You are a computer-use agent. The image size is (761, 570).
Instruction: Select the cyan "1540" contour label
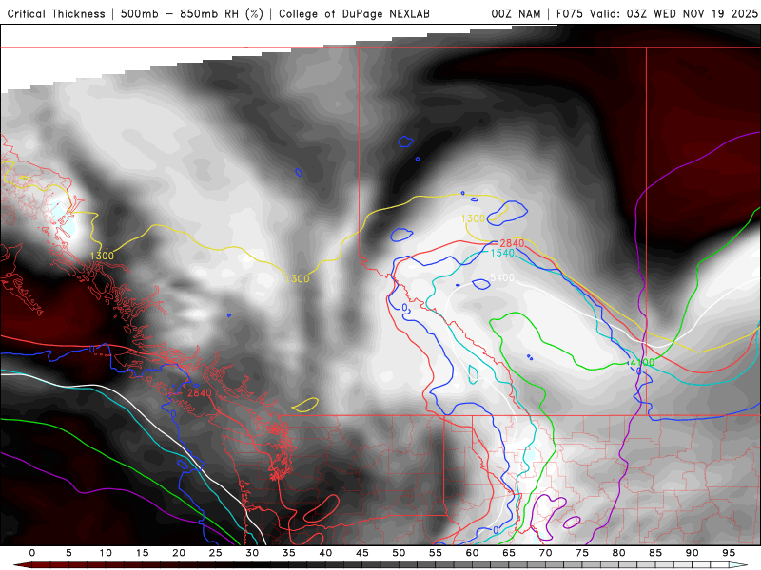tap(502, 253)
